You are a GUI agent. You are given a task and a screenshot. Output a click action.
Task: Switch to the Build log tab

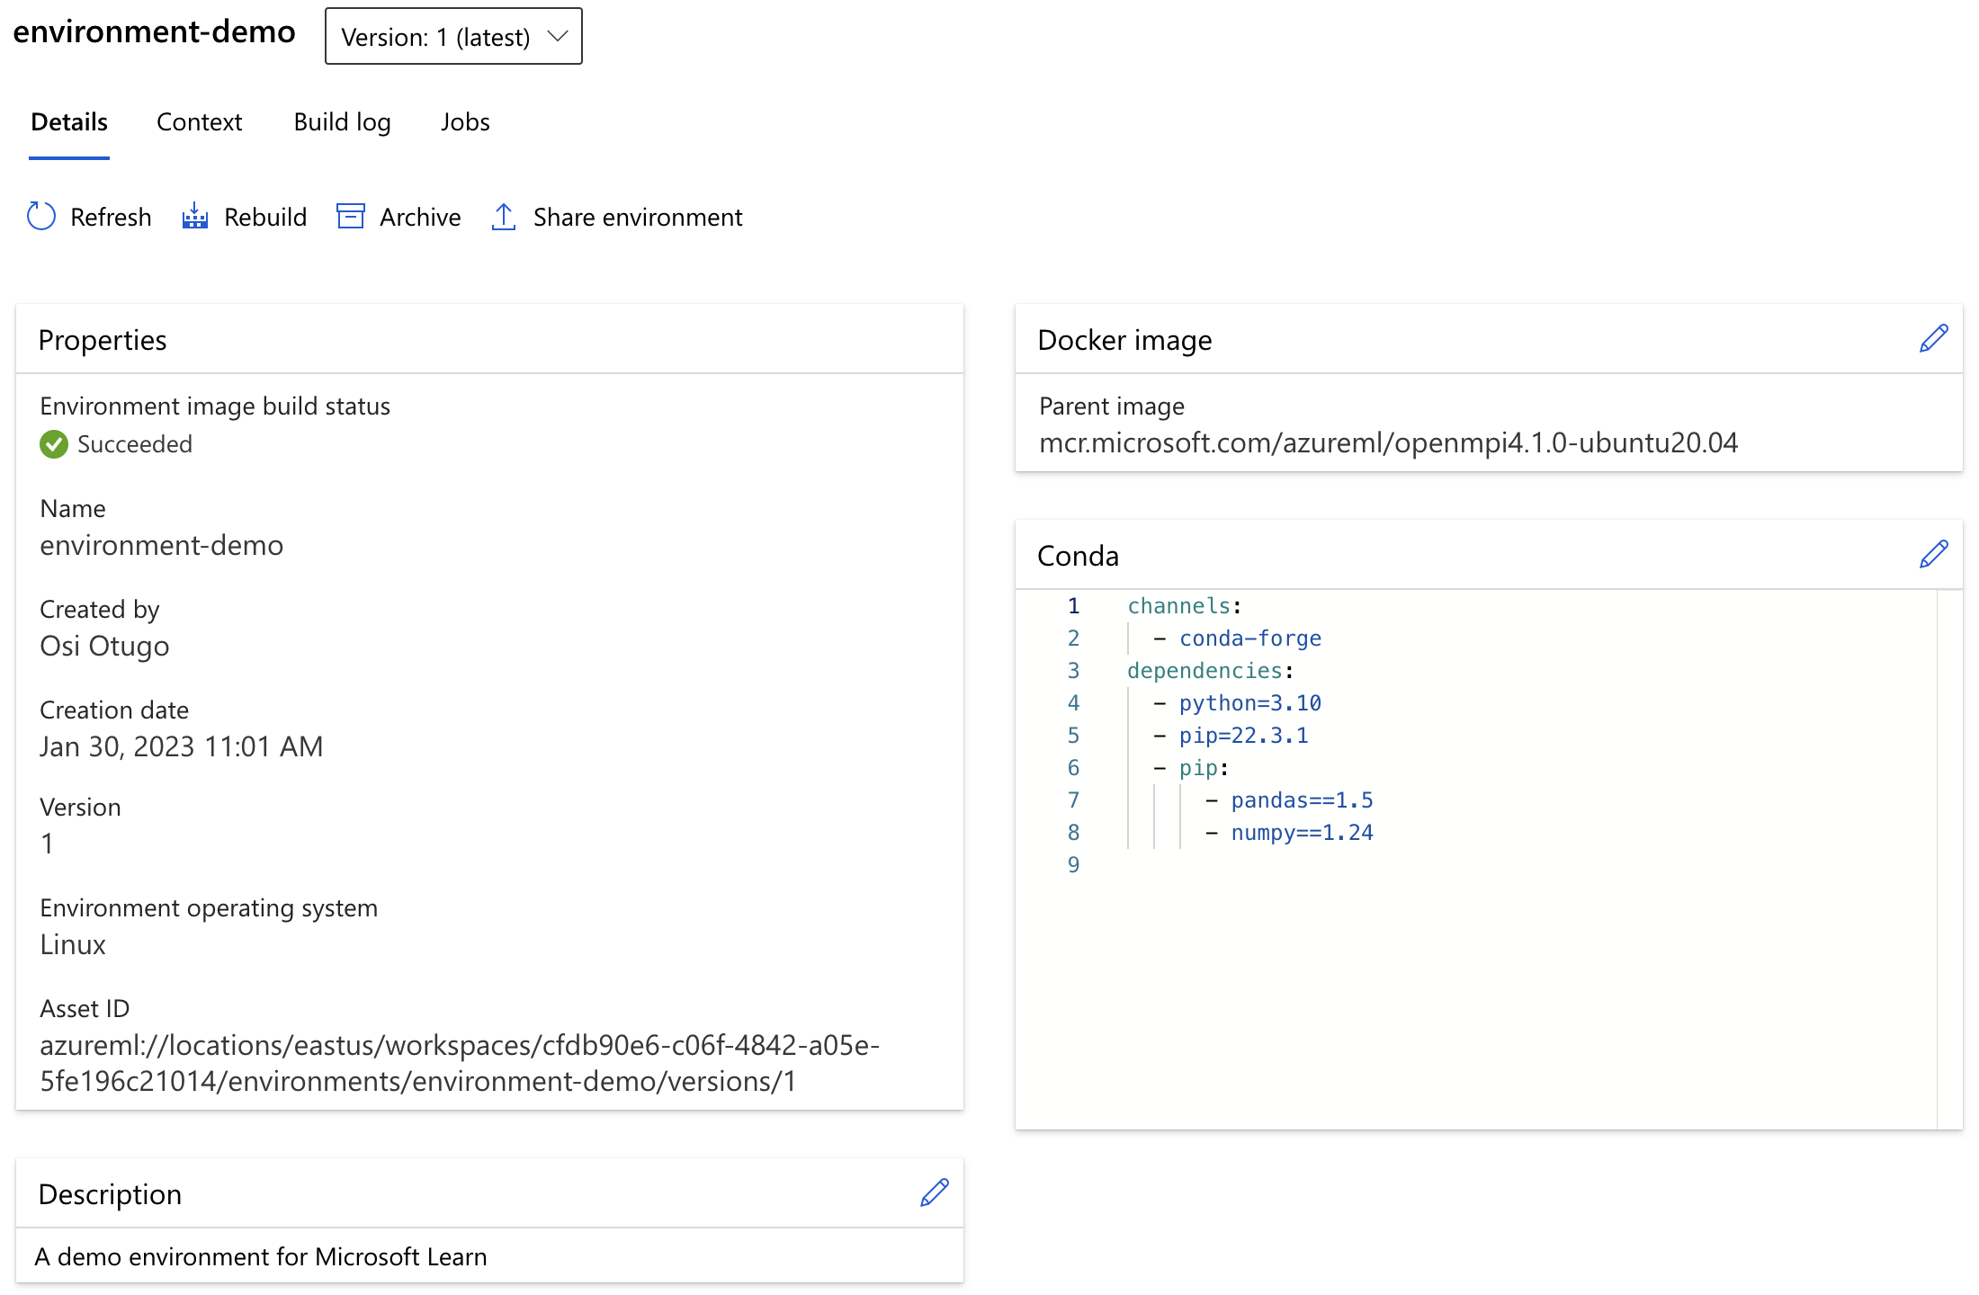343,121
